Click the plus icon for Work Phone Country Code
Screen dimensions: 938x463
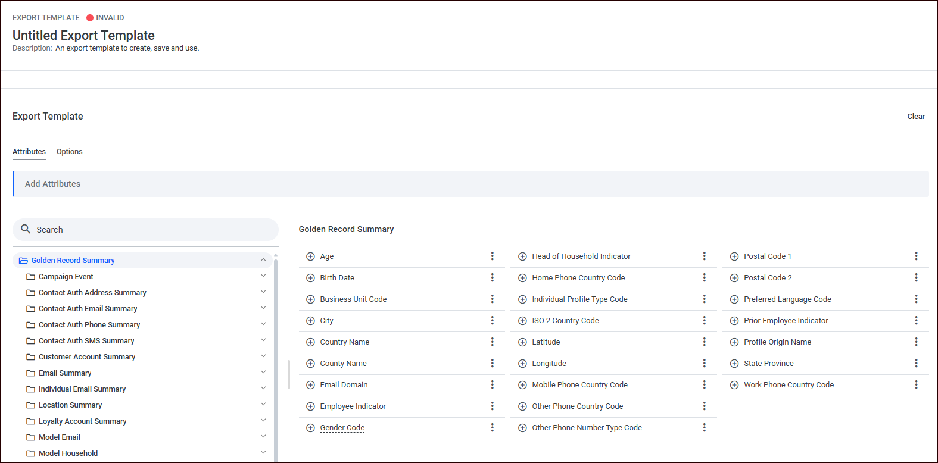point(734,385)
